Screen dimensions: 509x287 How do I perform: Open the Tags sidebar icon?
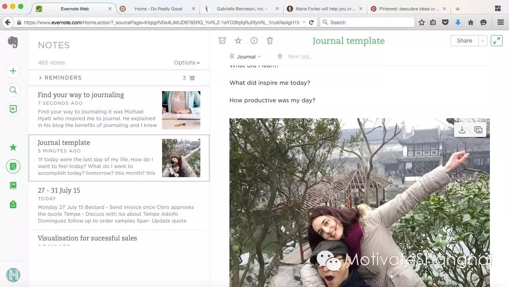13,205
